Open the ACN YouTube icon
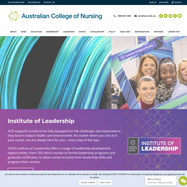187x187 pixels. (180, 16)
